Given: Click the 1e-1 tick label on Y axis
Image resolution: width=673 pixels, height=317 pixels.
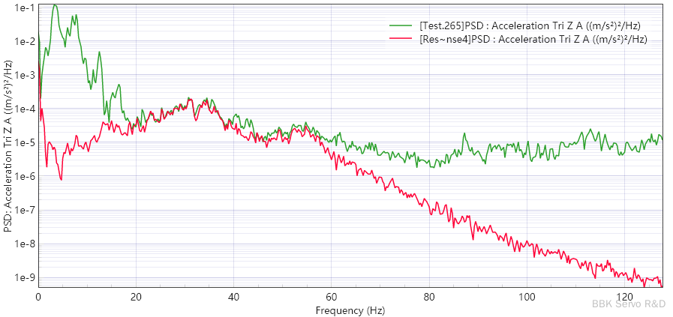Looking at the screenshot, I should click(25, 8).
